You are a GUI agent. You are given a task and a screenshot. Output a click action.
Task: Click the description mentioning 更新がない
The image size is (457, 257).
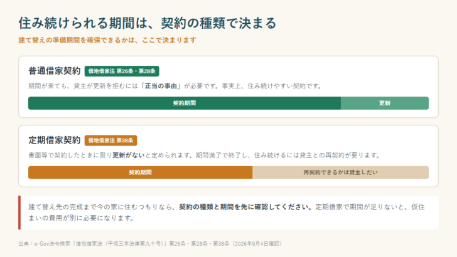tap(204, 155)
